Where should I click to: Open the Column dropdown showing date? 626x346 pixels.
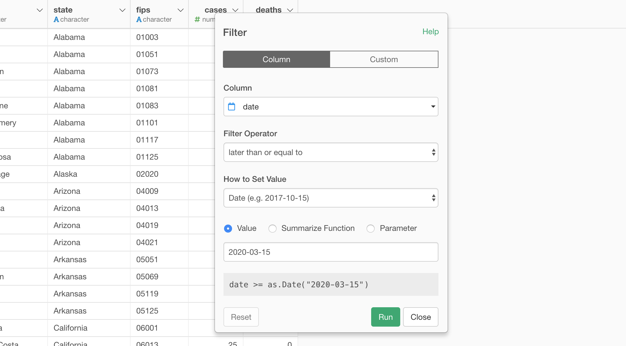(x=331, y=107)
